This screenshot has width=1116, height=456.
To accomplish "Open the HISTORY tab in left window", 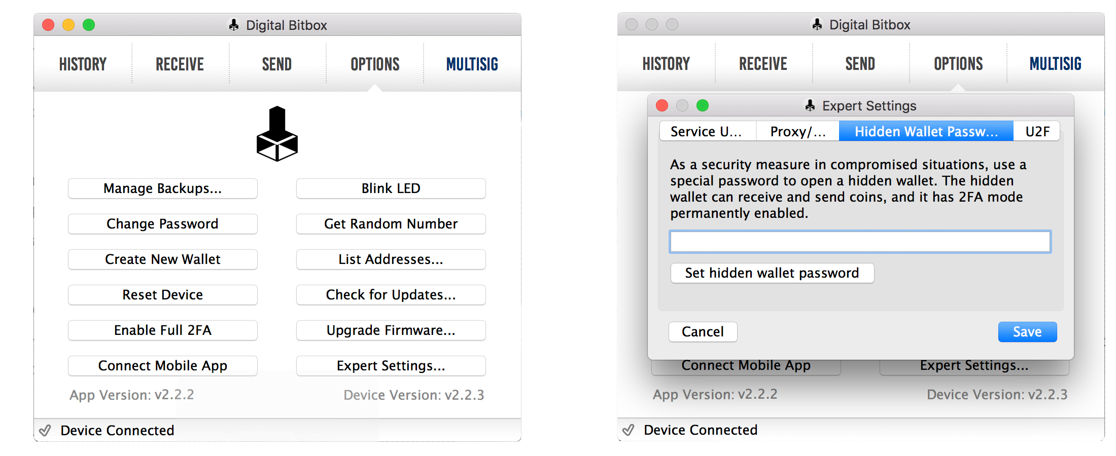I will pyautogui.click(x=83, y=64).
